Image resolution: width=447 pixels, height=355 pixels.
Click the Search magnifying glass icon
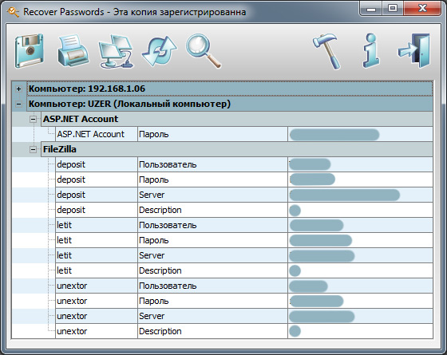point(204,51)
